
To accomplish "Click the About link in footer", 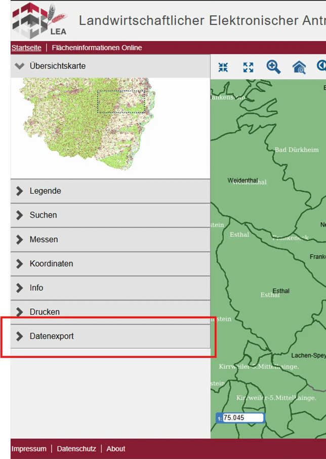I will 115,449.
